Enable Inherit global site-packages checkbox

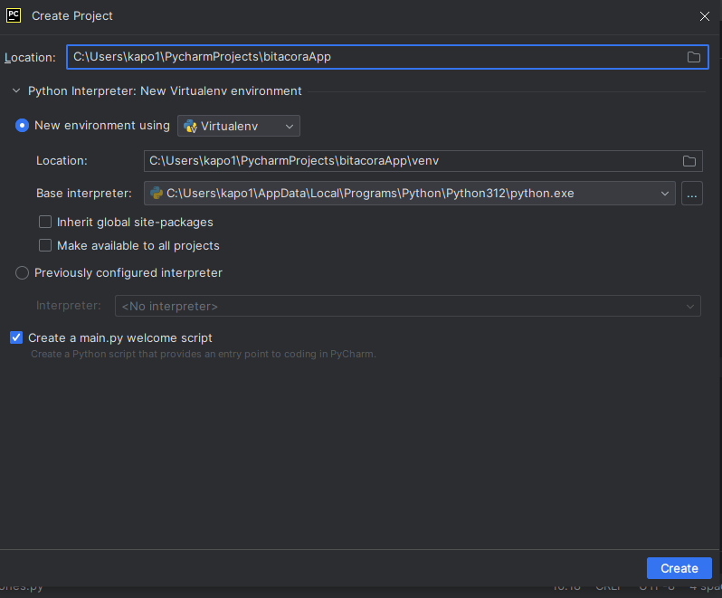(x=45, y=222)
